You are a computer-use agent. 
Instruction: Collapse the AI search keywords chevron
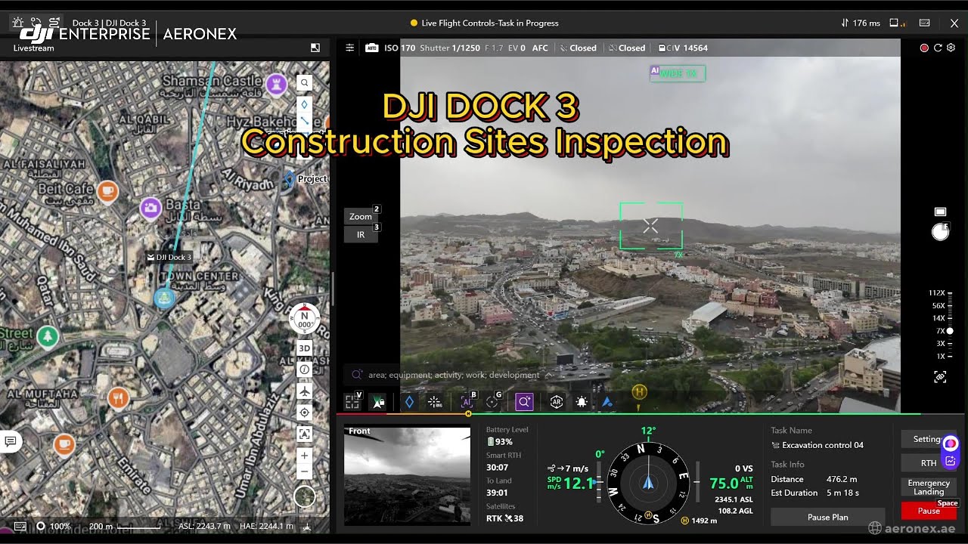(548, 375)
